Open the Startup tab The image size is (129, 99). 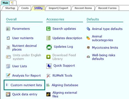(10, 8)
